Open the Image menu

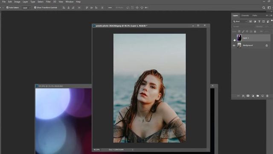pyautogui.click(x=17, y=2)
